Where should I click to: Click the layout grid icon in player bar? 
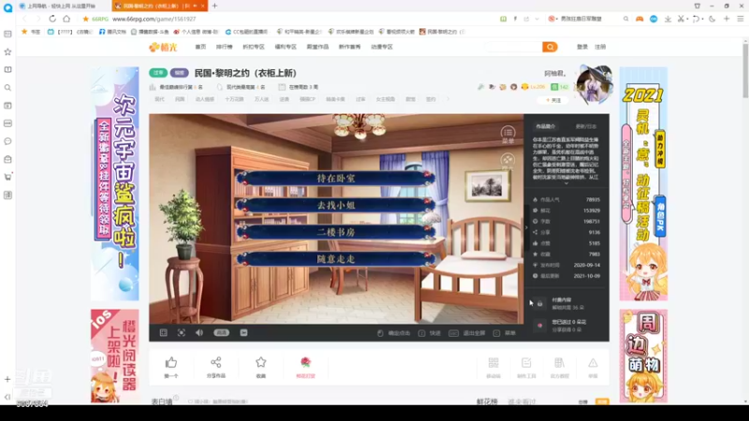(163, 333)
